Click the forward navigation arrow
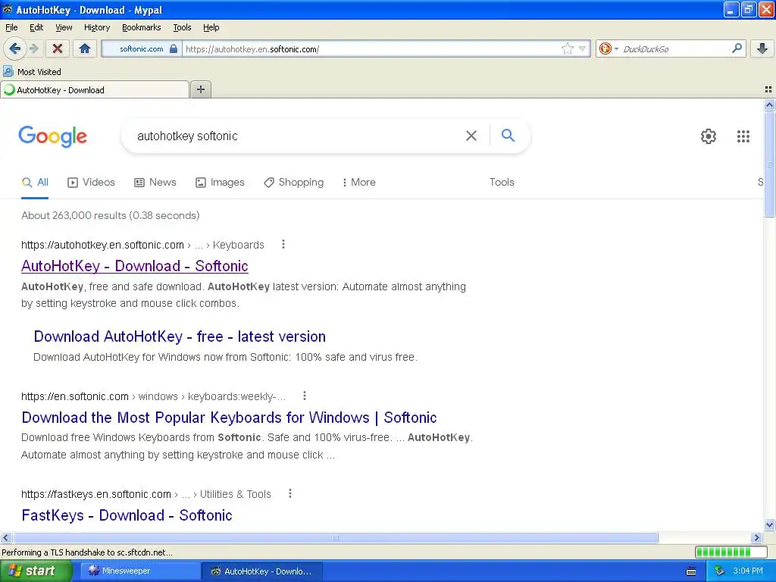The width and height of the screenshot is (776, 582). coord(33,48)
